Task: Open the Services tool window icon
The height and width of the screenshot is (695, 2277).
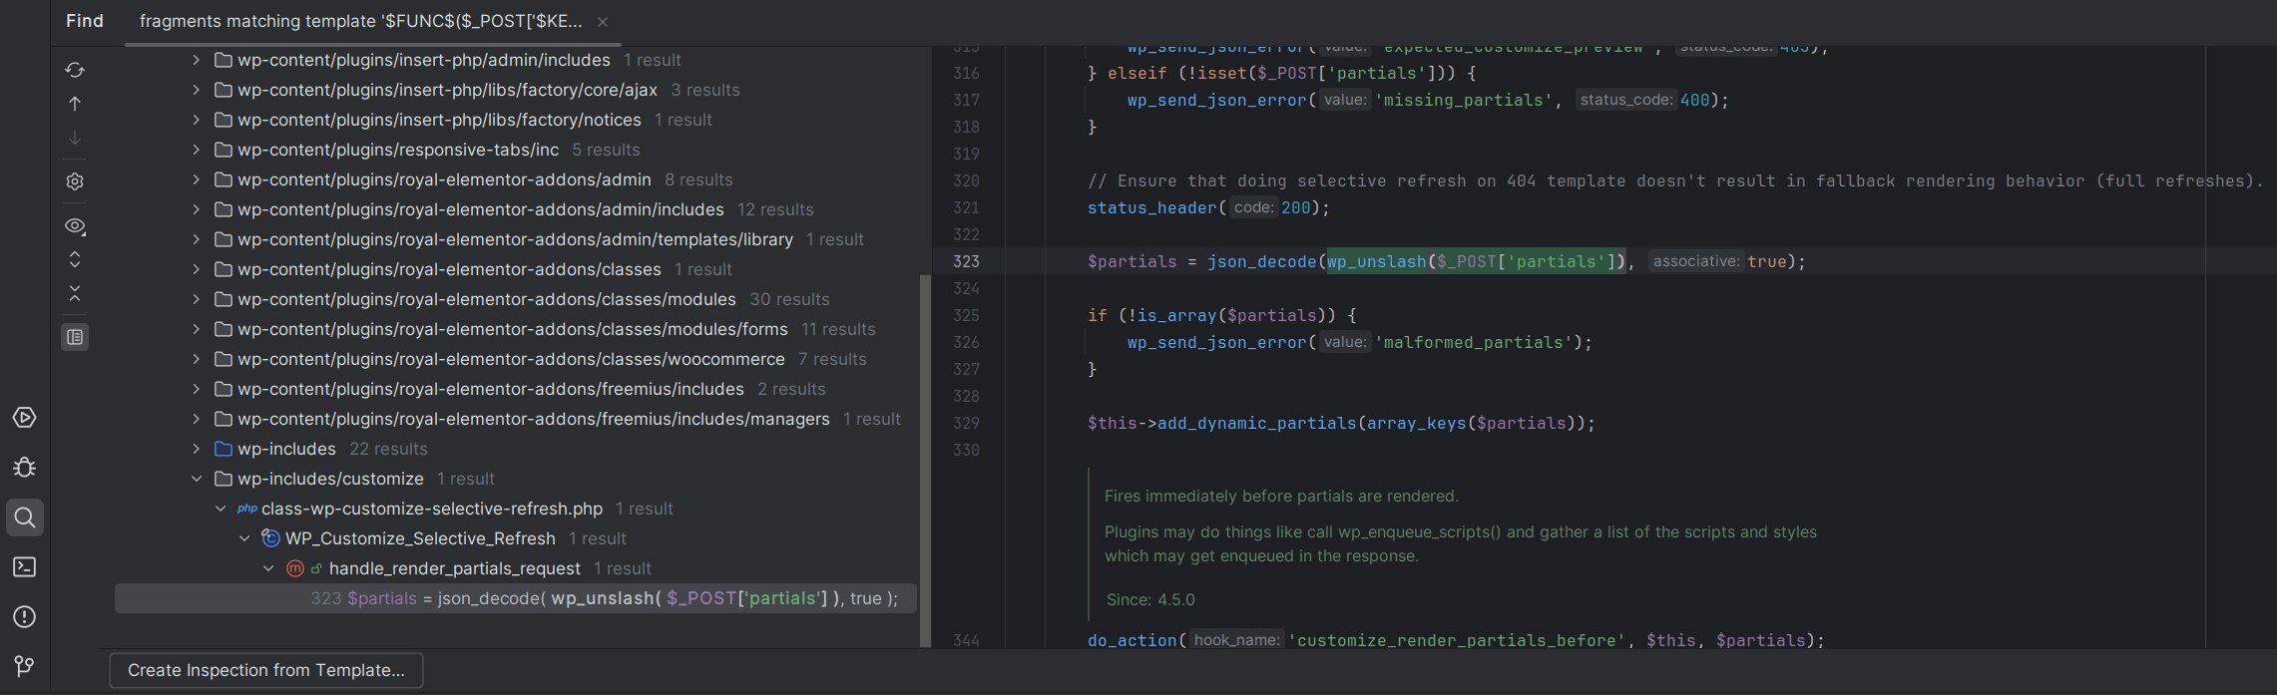Action: coord(25,418)
